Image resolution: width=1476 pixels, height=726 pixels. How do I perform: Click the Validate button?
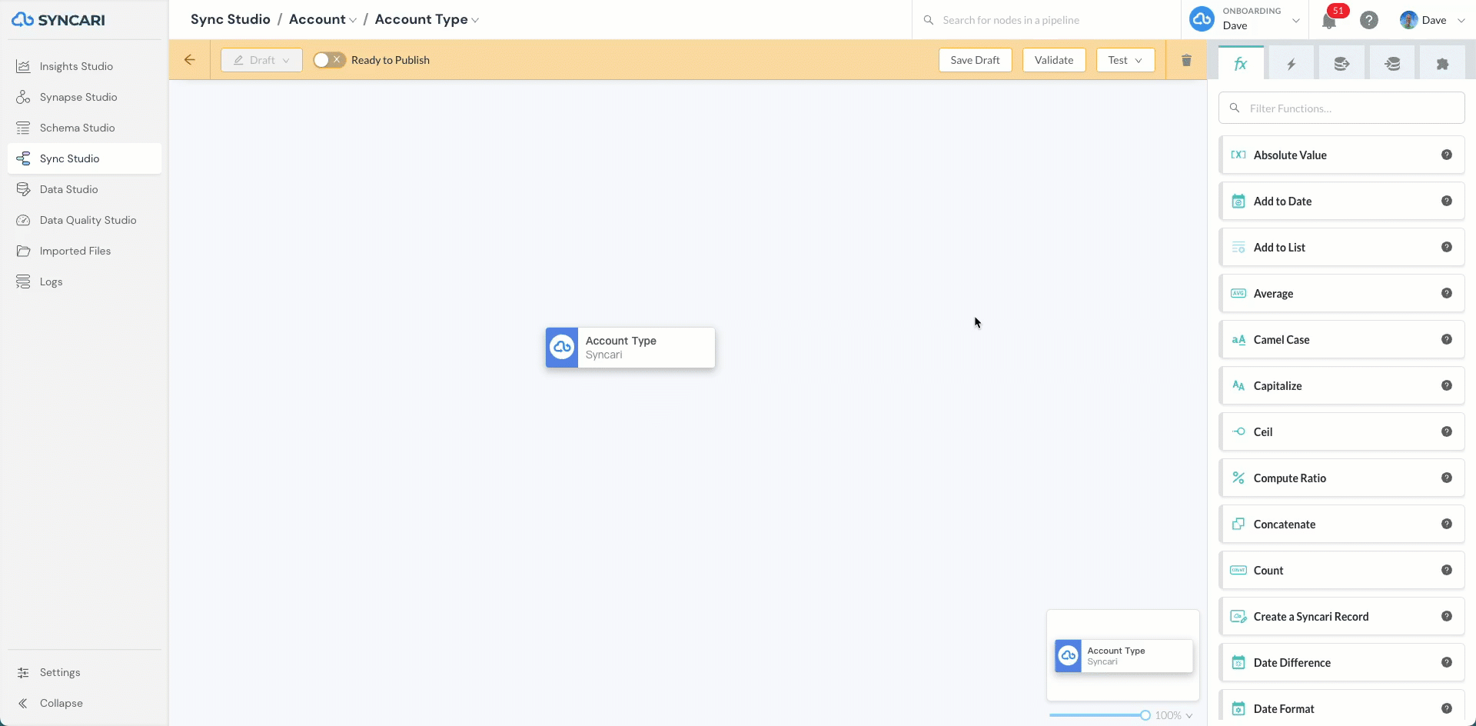[1054, 60]
